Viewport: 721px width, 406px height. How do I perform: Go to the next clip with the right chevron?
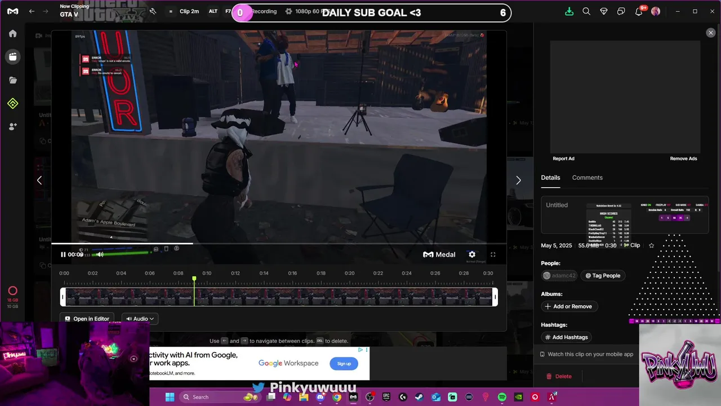pyautogui.click(x=518, y=180)
